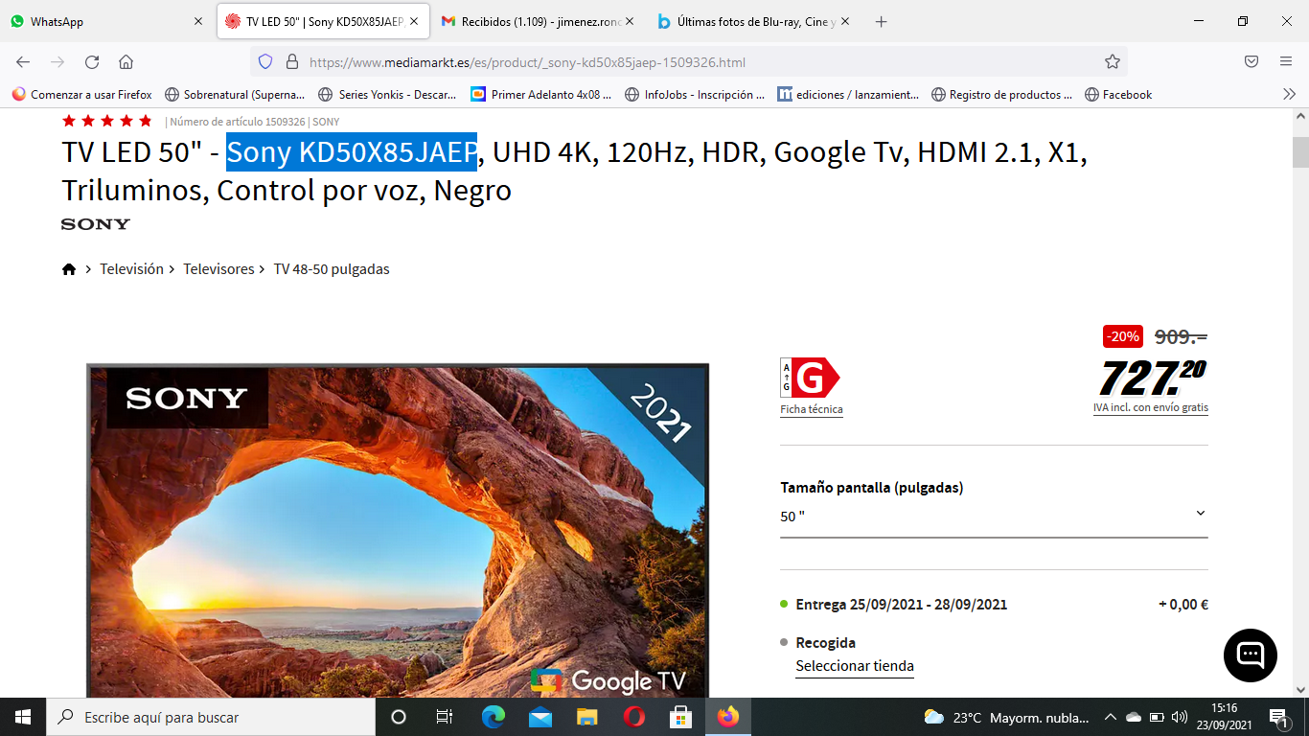Bookmark this page with star icon
Image resolution: width=1309 pixels, height=736 pixels.
[1113, 62]
